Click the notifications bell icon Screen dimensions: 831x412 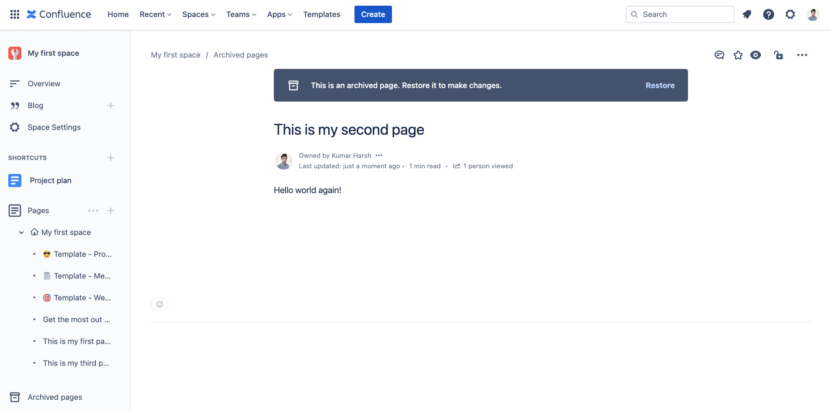(747, 14)
